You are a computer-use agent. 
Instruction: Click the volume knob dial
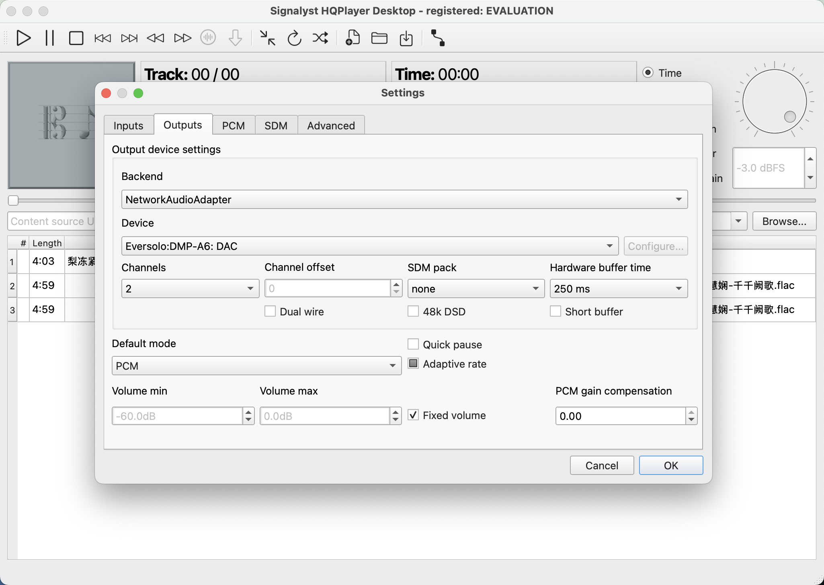tap(774, 101)
